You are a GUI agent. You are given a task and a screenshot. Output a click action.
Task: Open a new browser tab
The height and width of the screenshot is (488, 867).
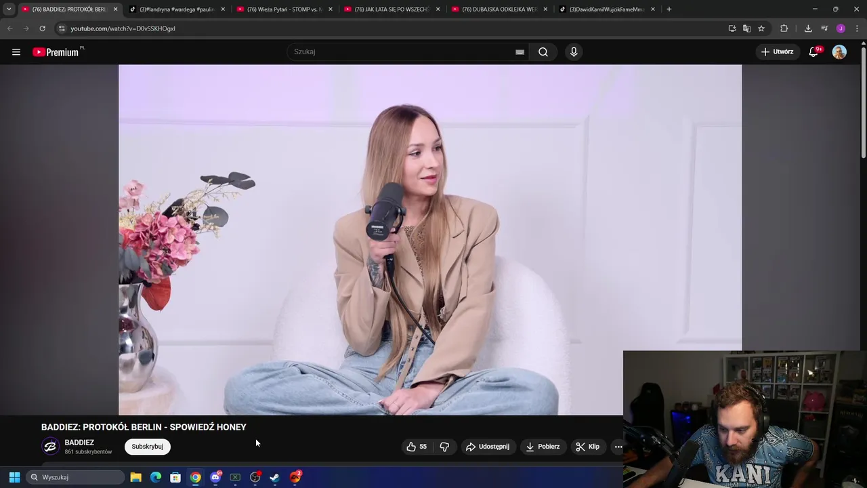669,9
